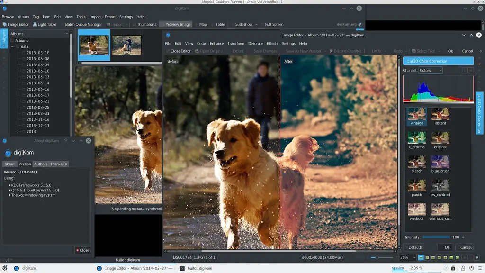Open the zoom percentage dropdown
The width and height of the screenshot is (485, 273).
click(x=407, y=257)
